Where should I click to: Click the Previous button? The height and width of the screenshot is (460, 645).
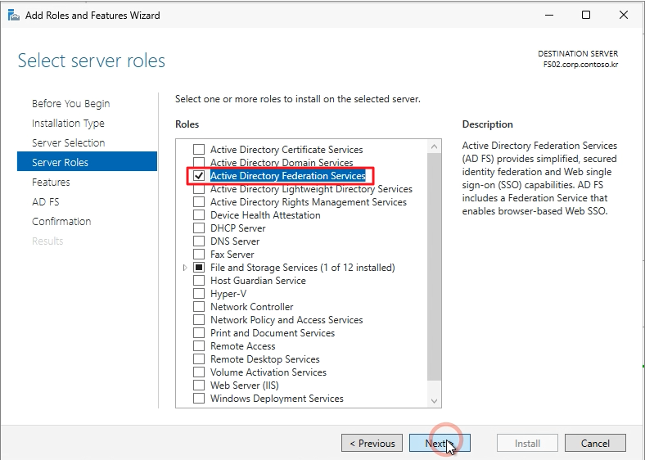point(372,443)
